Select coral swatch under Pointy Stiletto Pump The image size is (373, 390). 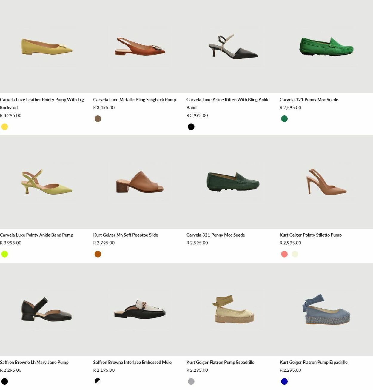(x=284, y=254)
